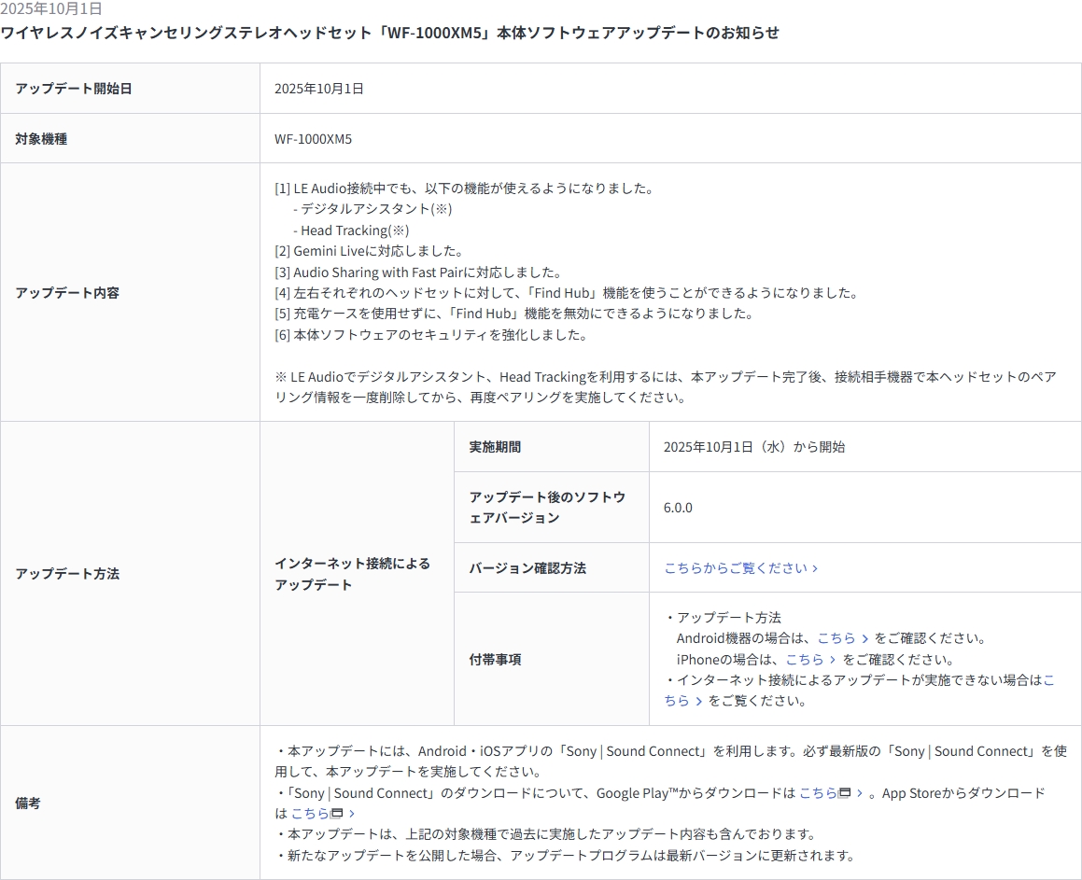Click the WF-1000XM5 software update page title
1082x880 pixels.
click(389, 33)
